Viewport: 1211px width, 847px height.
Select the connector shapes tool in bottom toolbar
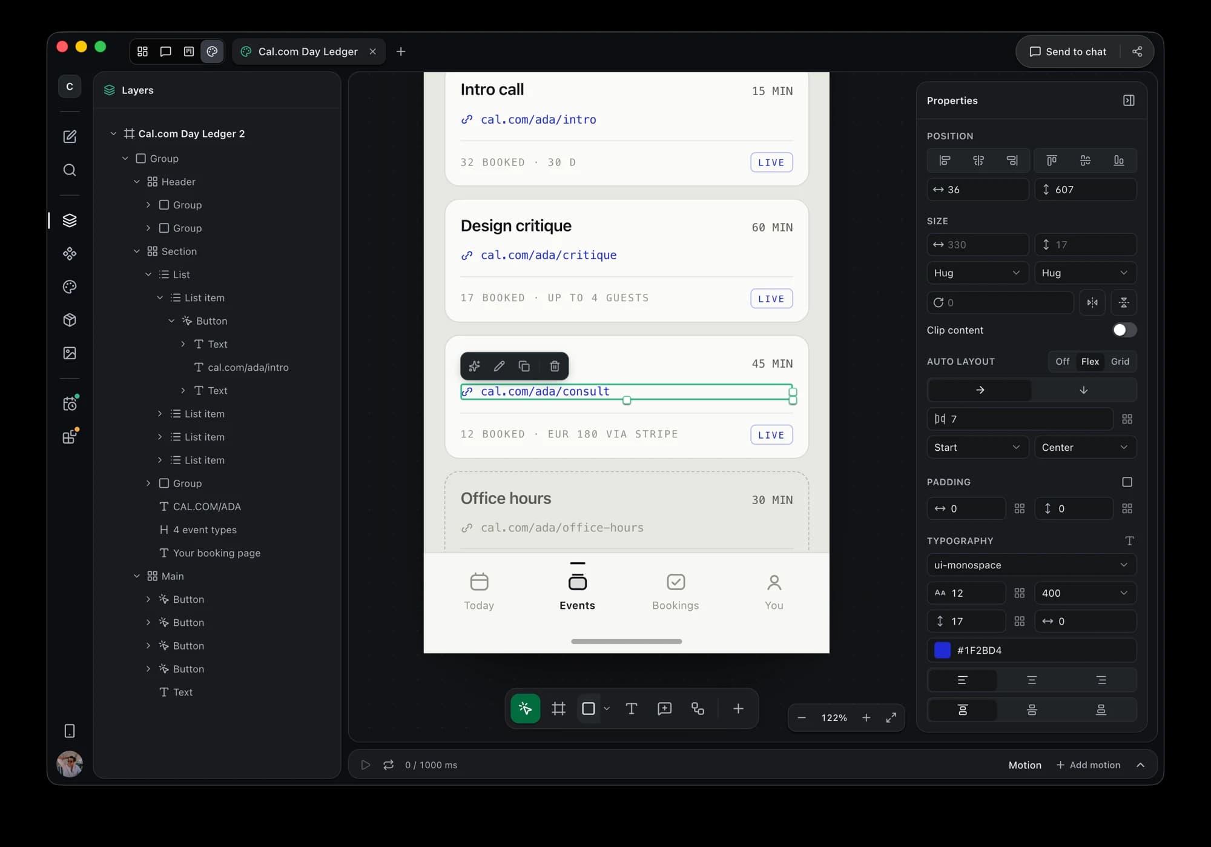698,708
